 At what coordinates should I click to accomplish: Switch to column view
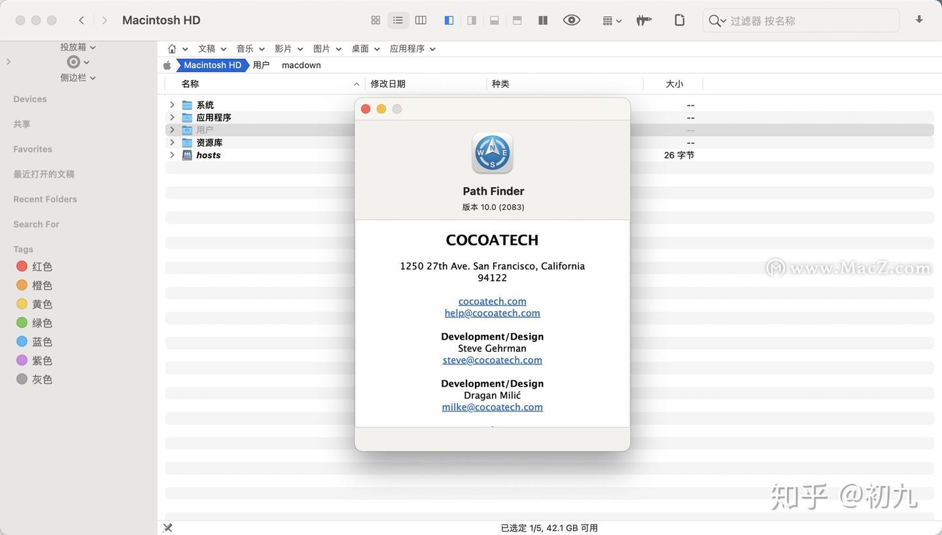[421, 20]
